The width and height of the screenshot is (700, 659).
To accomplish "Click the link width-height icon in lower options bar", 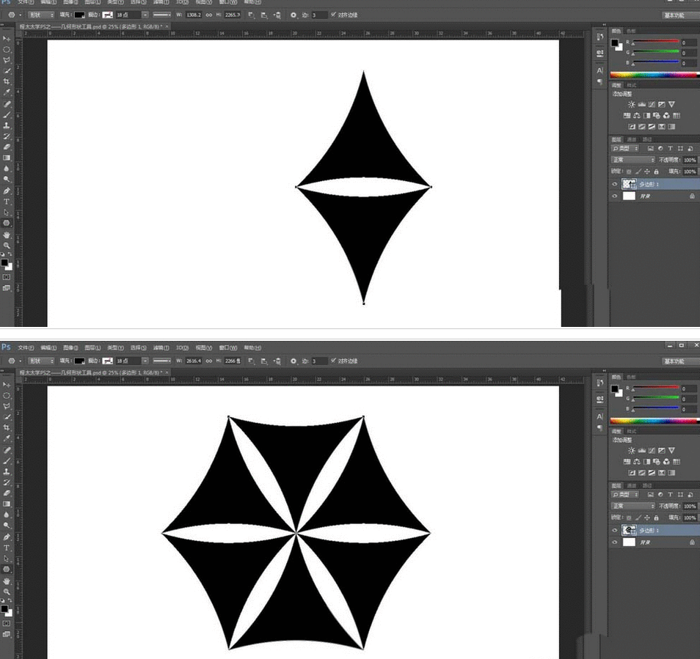I will point(208,361).
